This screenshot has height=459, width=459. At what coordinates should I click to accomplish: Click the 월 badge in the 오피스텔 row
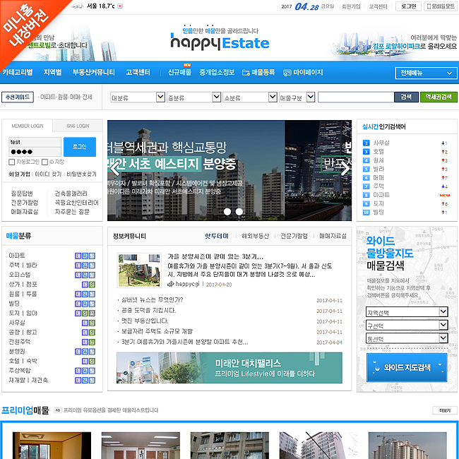[x=92, y=275]
